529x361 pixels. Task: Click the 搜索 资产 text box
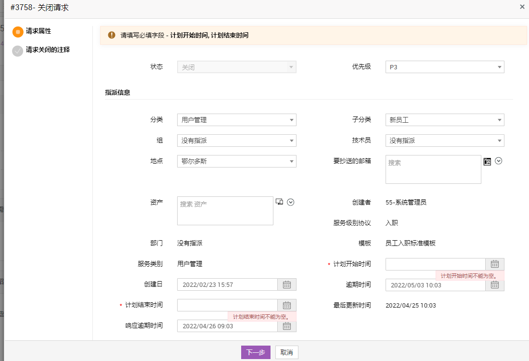pos(225,211)
